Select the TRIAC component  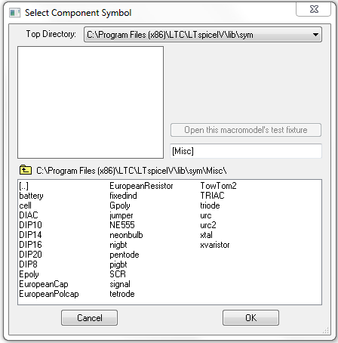click(x=212, y=196)
